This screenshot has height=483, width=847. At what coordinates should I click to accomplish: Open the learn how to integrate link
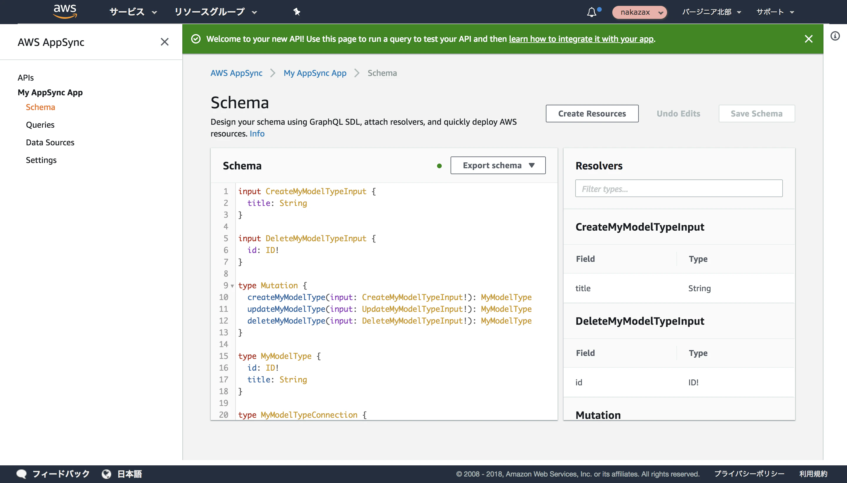581,39
